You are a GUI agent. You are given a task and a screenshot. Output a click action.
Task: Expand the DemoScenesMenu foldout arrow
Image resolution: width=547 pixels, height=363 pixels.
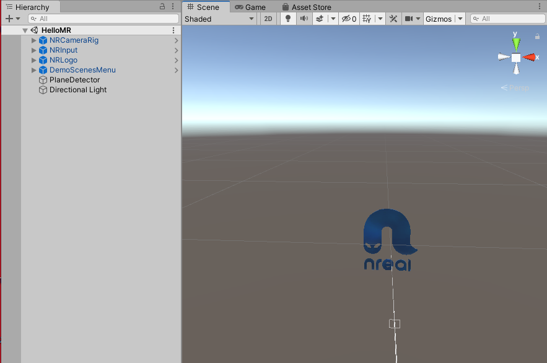[x=34, y=70]
